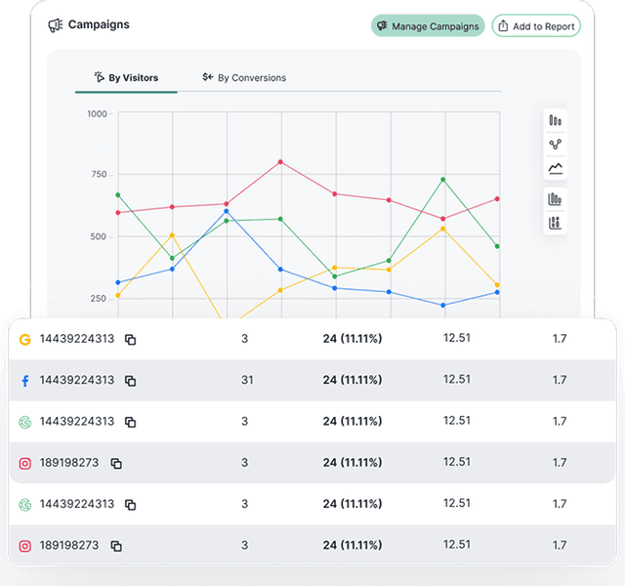Choose the line chart view icon
Screen dimensions: 625x586
(x=556, y=168)
